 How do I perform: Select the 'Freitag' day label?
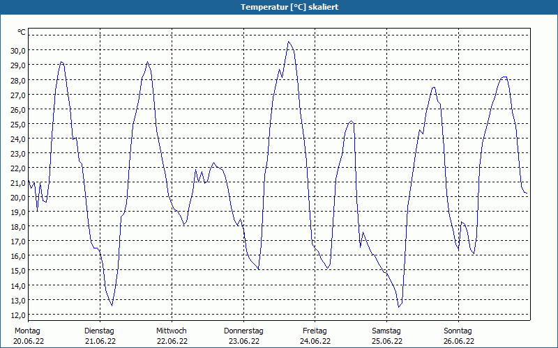coord(315,331)
